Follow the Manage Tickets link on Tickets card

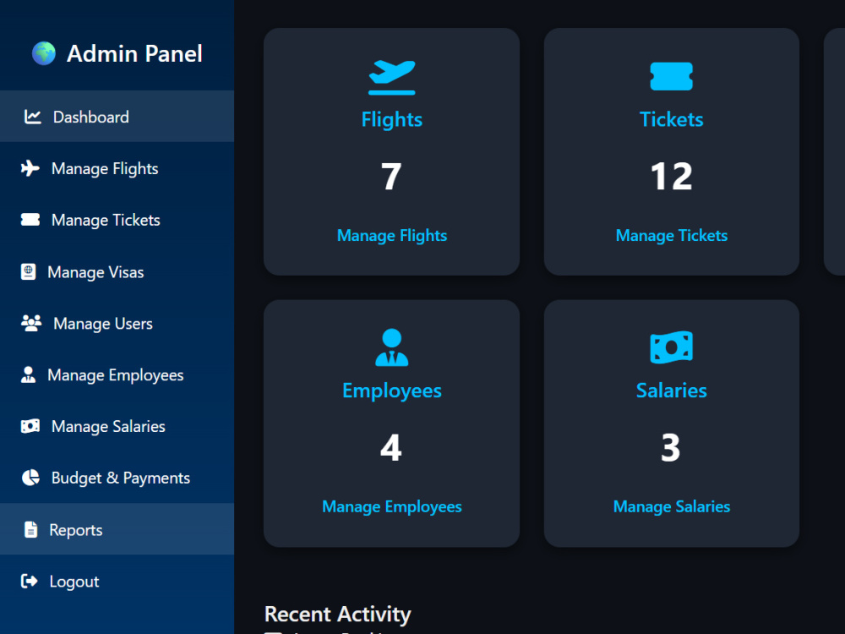pos(672,236)
